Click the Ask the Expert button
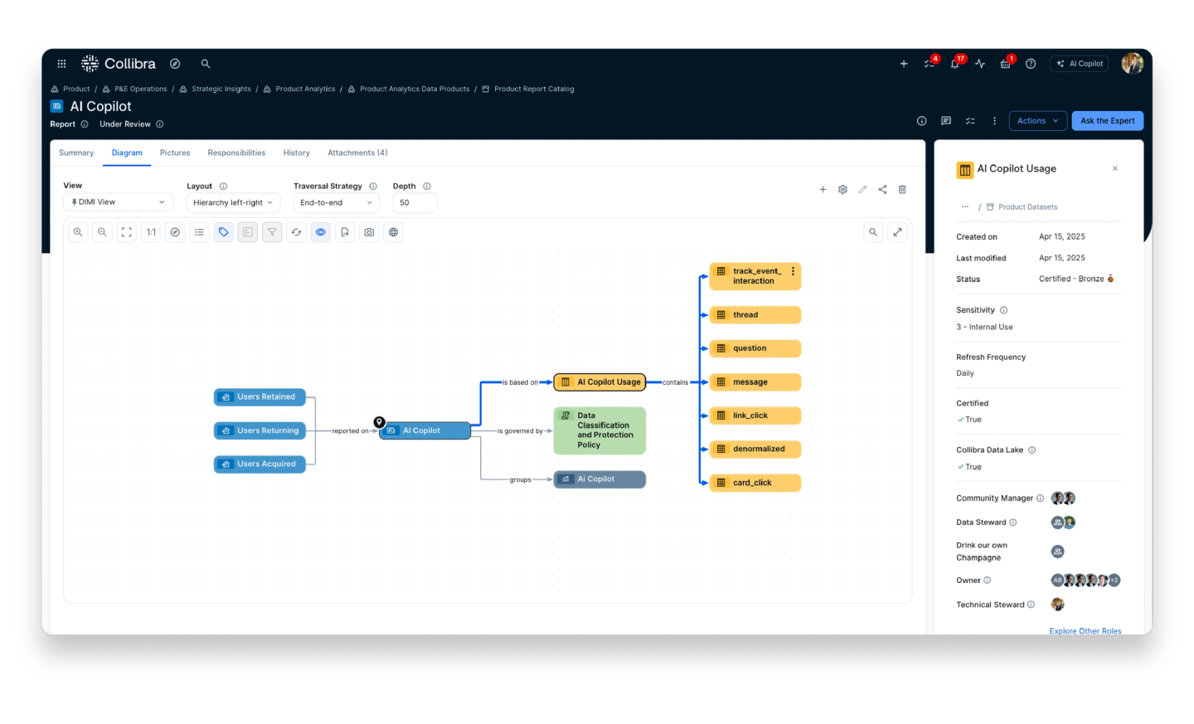Screen dimensions: 1194x724 1107,120
